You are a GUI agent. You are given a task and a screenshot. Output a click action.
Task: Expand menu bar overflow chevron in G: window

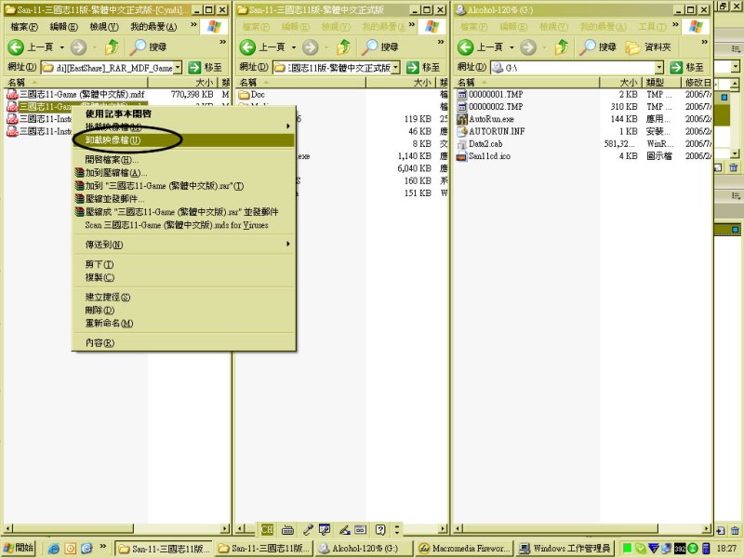pos(676,25)
